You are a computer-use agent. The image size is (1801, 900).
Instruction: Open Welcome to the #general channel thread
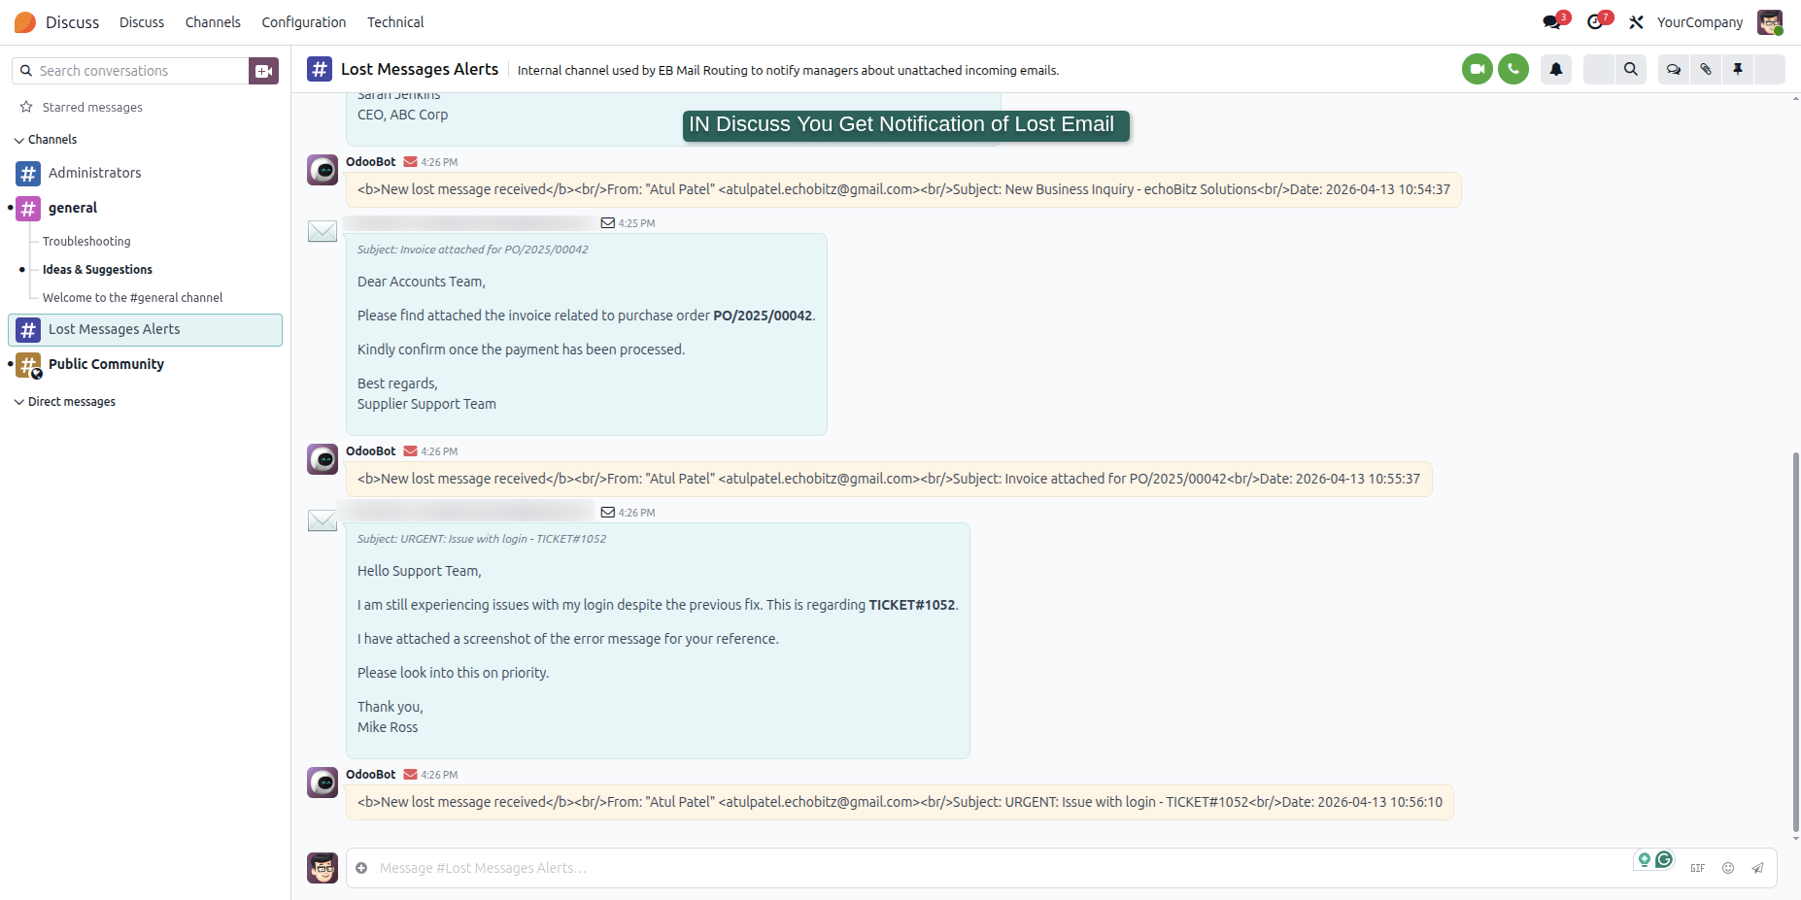(132, 298)
